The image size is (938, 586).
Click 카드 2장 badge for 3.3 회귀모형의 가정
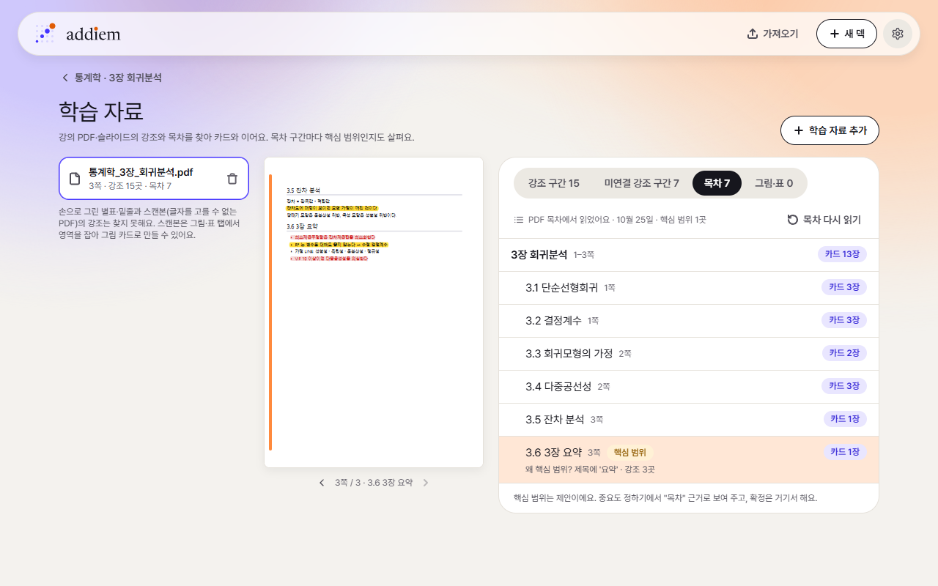click(x=844, y=353)
